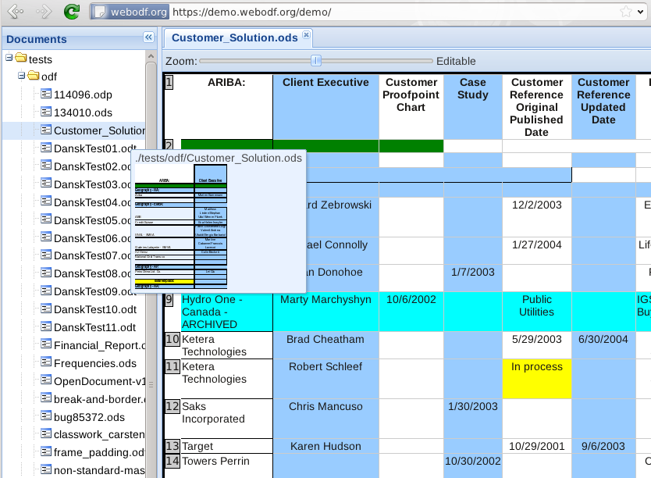Collapse the tests folder tree node

(9, 59)
